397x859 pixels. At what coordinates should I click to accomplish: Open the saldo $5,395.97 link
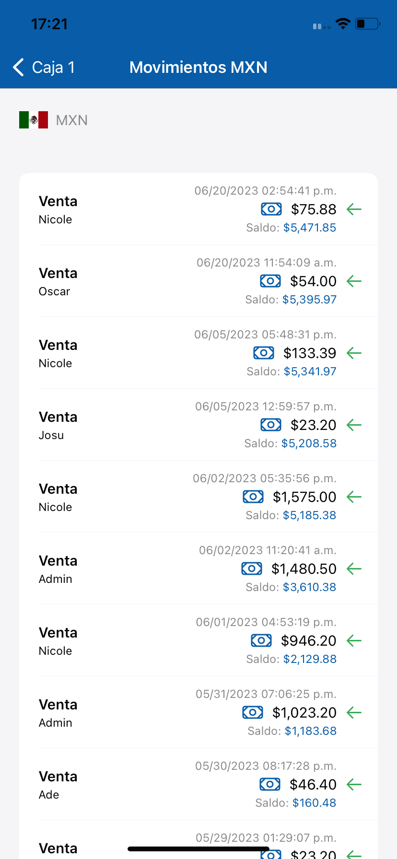tap(309, 300)
